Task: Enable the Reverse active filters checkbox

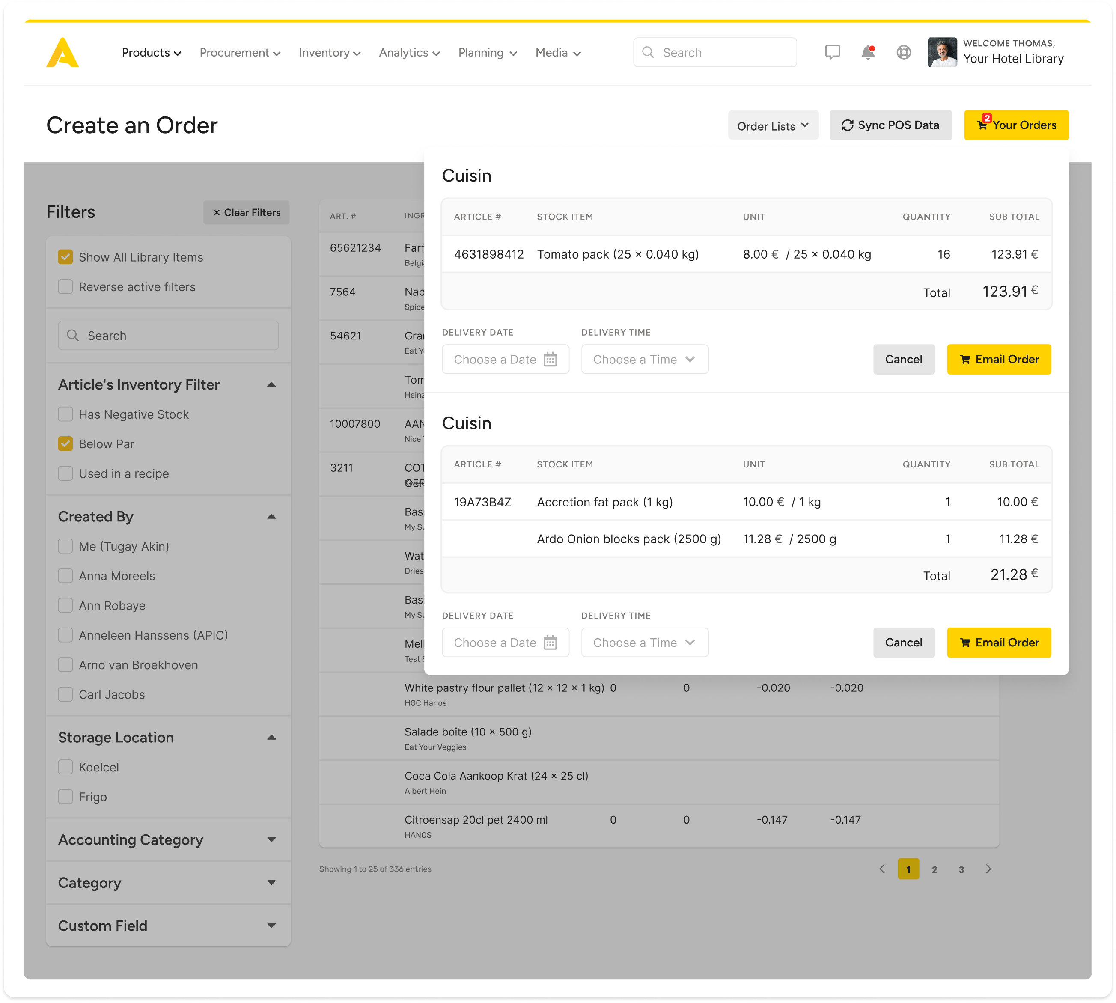Action: point(65,286)
